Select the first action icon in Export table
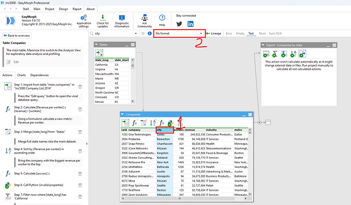The width and height of the screenshot is (351, 205). coord(266,54)
